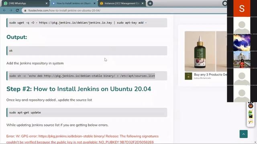Reload the current page
The image size is (257, 144).
17,10
